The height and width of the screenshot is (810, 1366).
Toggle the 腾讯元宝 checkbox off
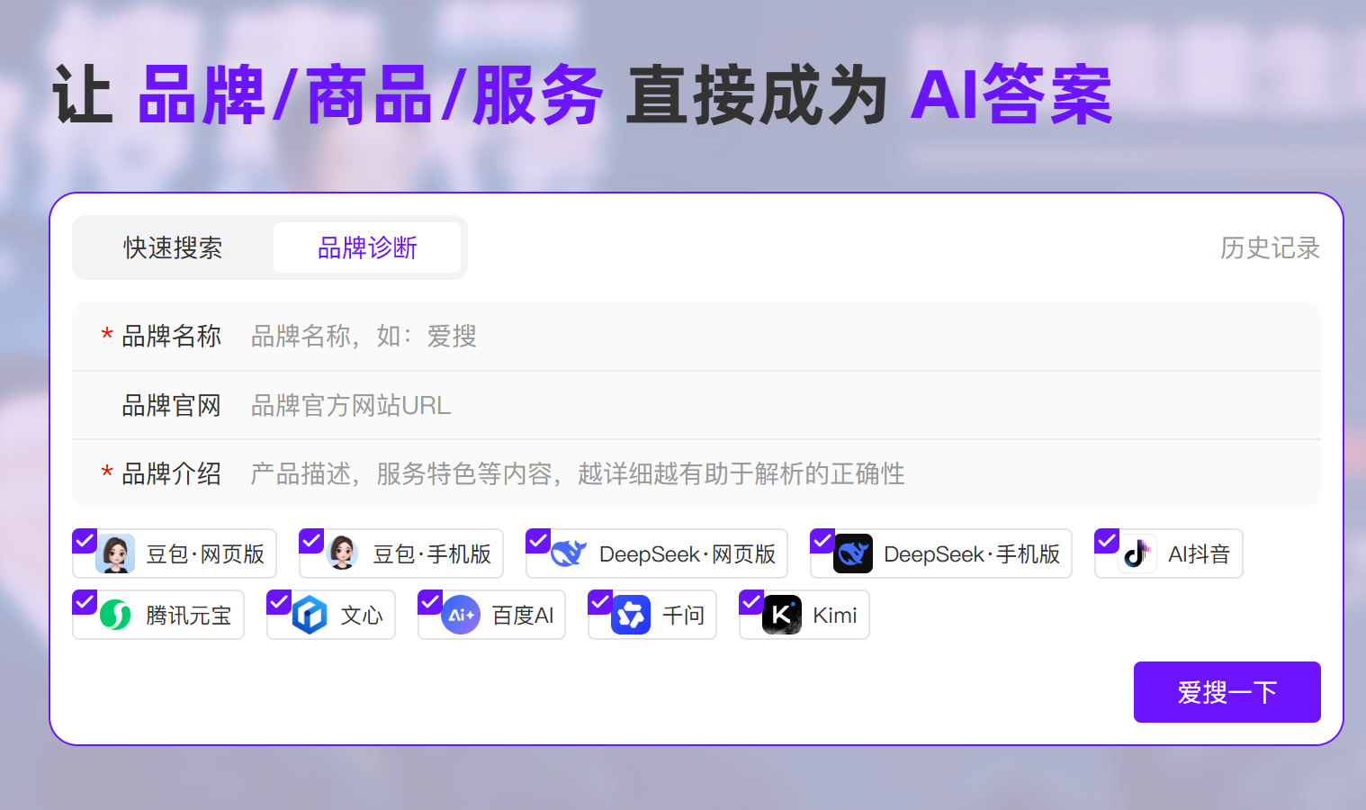pos(85,602)
